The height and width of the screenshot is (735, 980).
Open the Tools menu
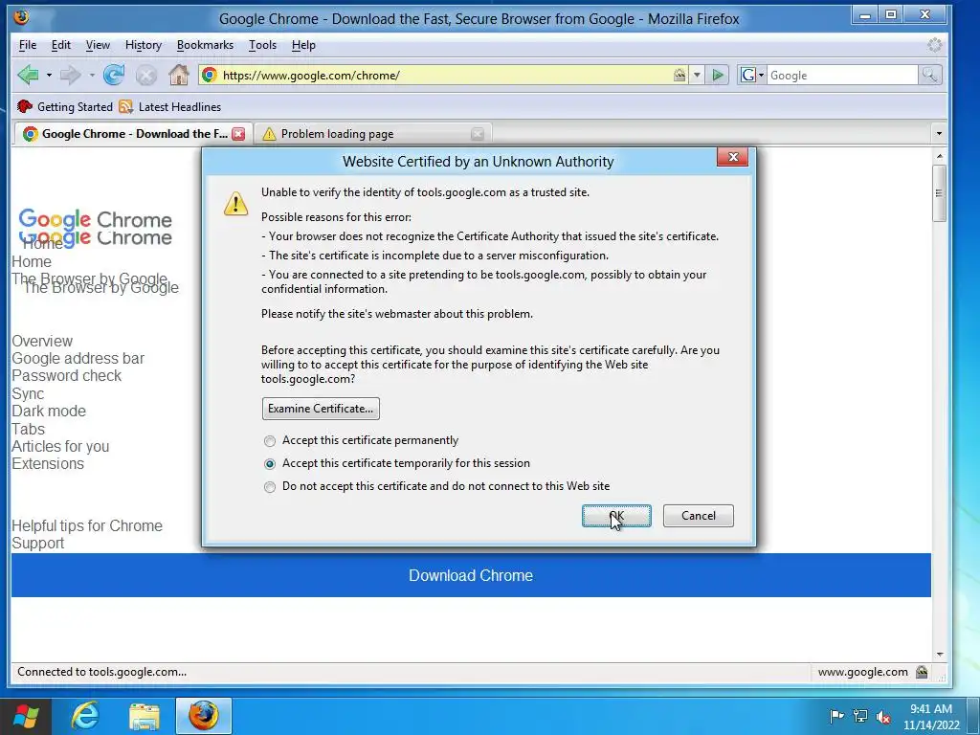click(262, 45)
